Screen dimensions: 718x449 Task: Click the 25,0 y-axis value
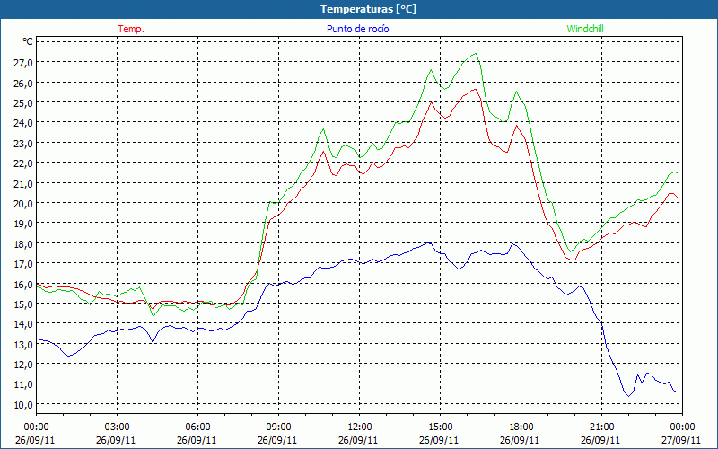23,103
